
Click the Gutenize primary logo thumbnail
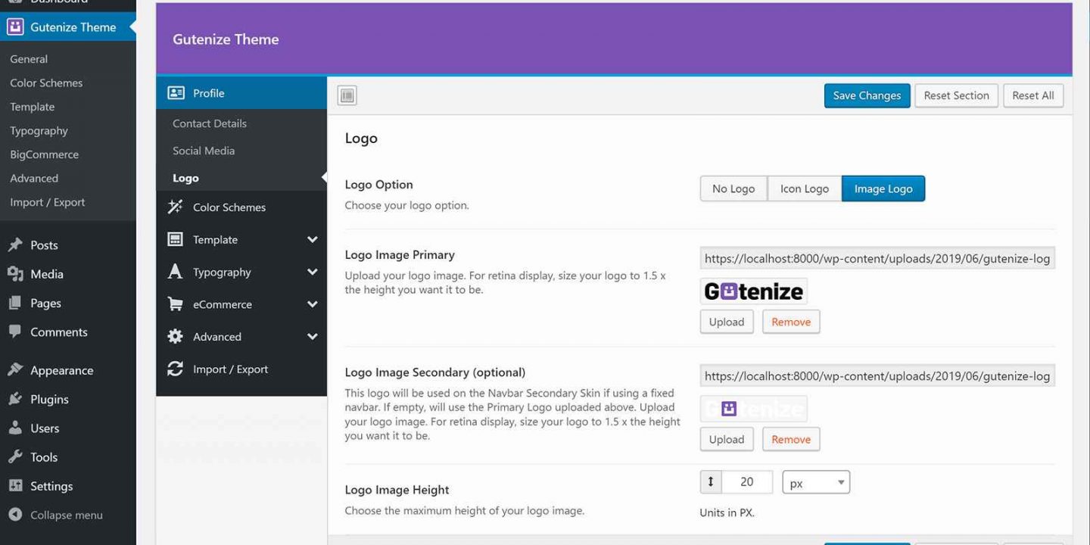(x=753, y=291)
